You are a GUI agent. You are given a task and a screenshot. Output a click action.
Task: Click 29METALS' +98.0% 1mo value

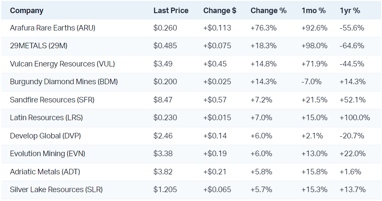(x=314, y=46)
